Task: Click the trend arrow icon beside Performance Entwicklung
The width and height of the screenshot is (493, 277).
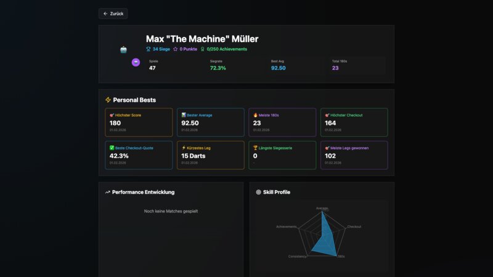Action: [x=108, y=192]
